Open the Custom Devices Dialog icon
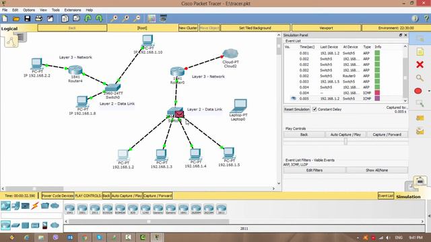 (163, 18)
